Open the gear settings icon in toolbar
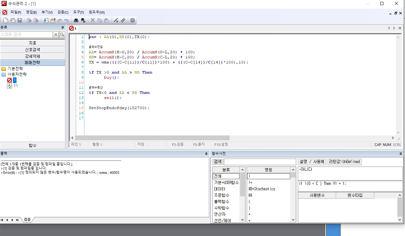 (133, 20)
